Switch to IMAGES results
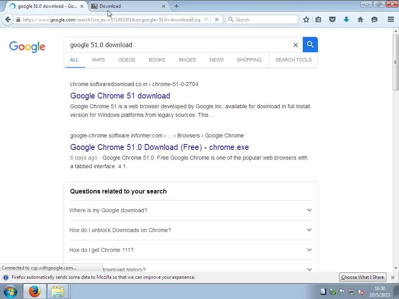The image size is (399, 299). tap(187, 60)
